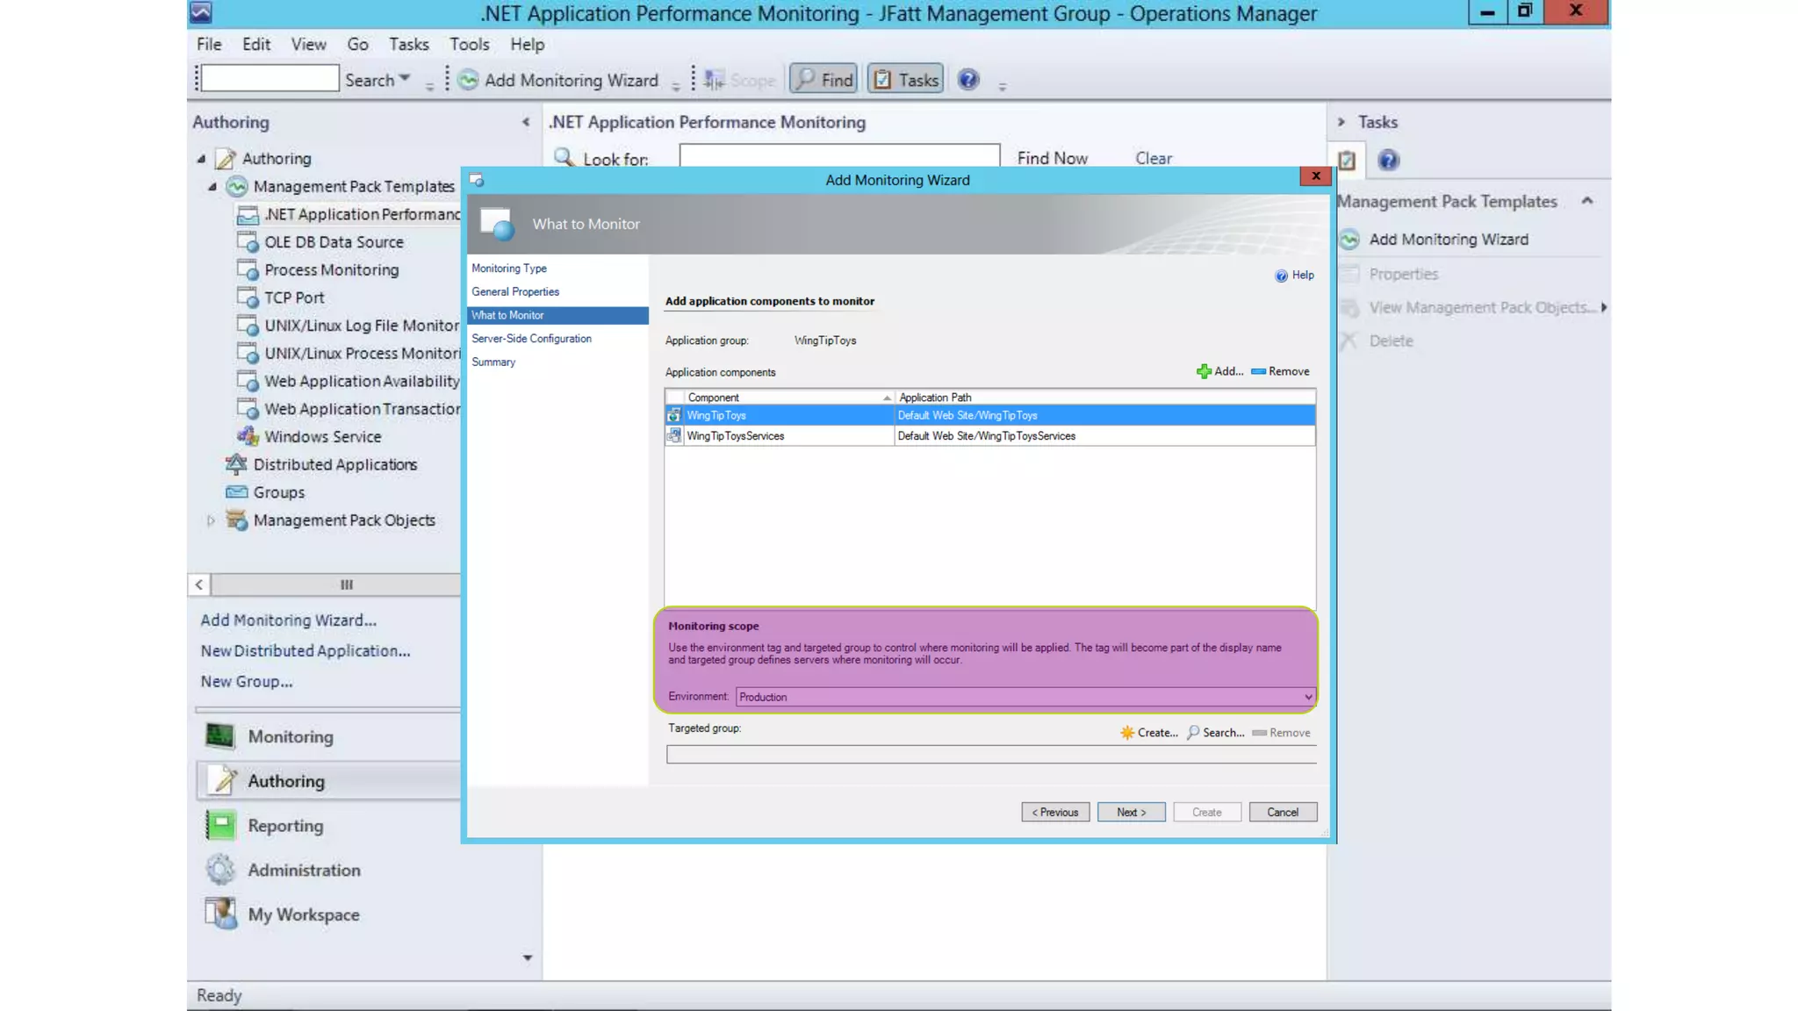The width and height of the screenshot is (1798, 1011).
Task: Open the Tools menu
Action: point(469,44)
